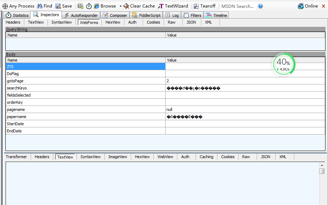Click the Online status indicator
This screenshot has height=205, width=328.
pyautogui.click(x=308, y=6)
